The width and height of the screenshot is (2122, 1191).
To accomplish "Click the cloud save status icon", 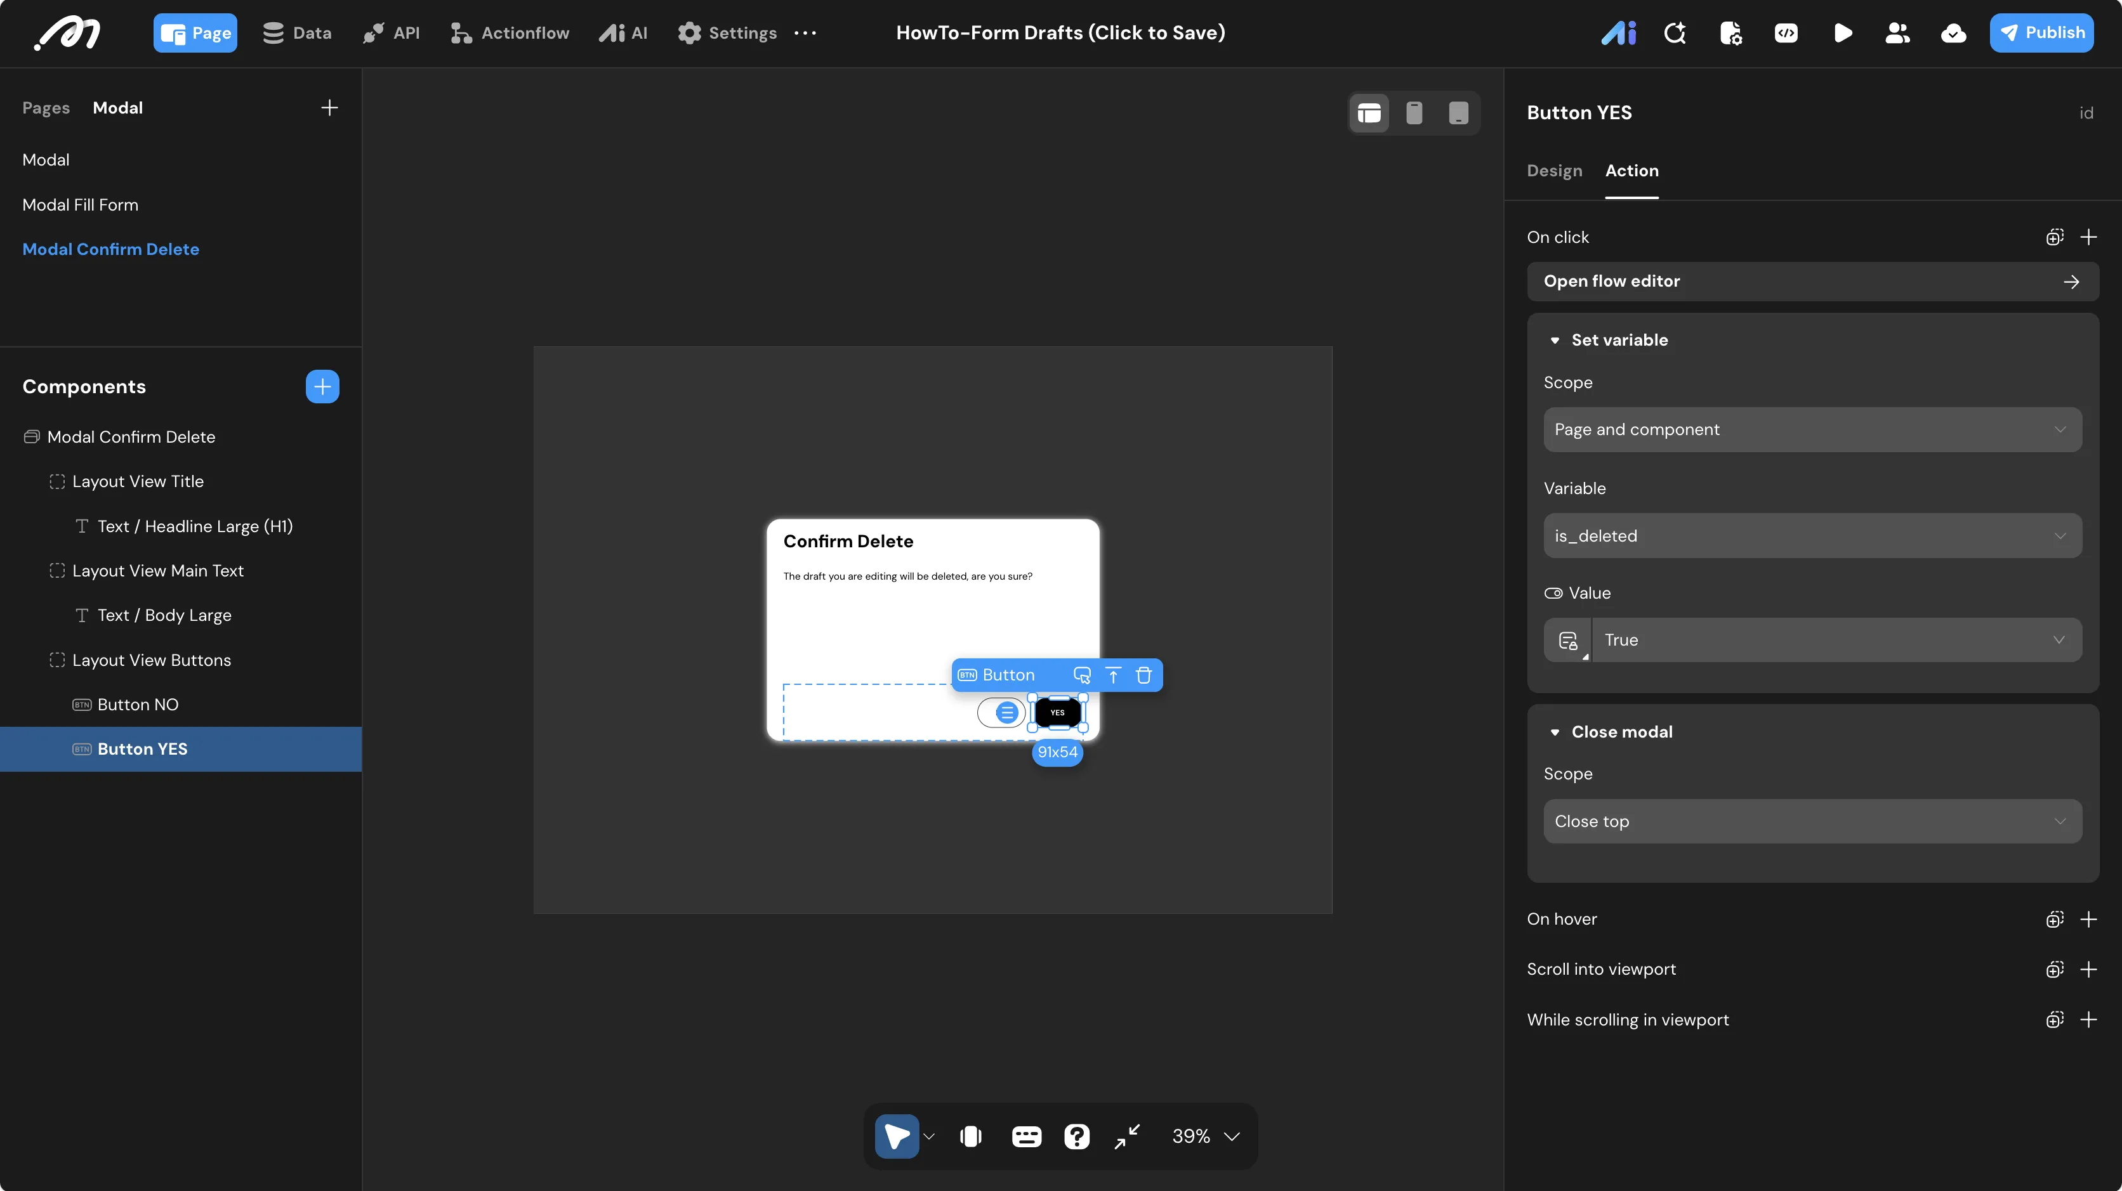I will click(x=1953, y=33).
